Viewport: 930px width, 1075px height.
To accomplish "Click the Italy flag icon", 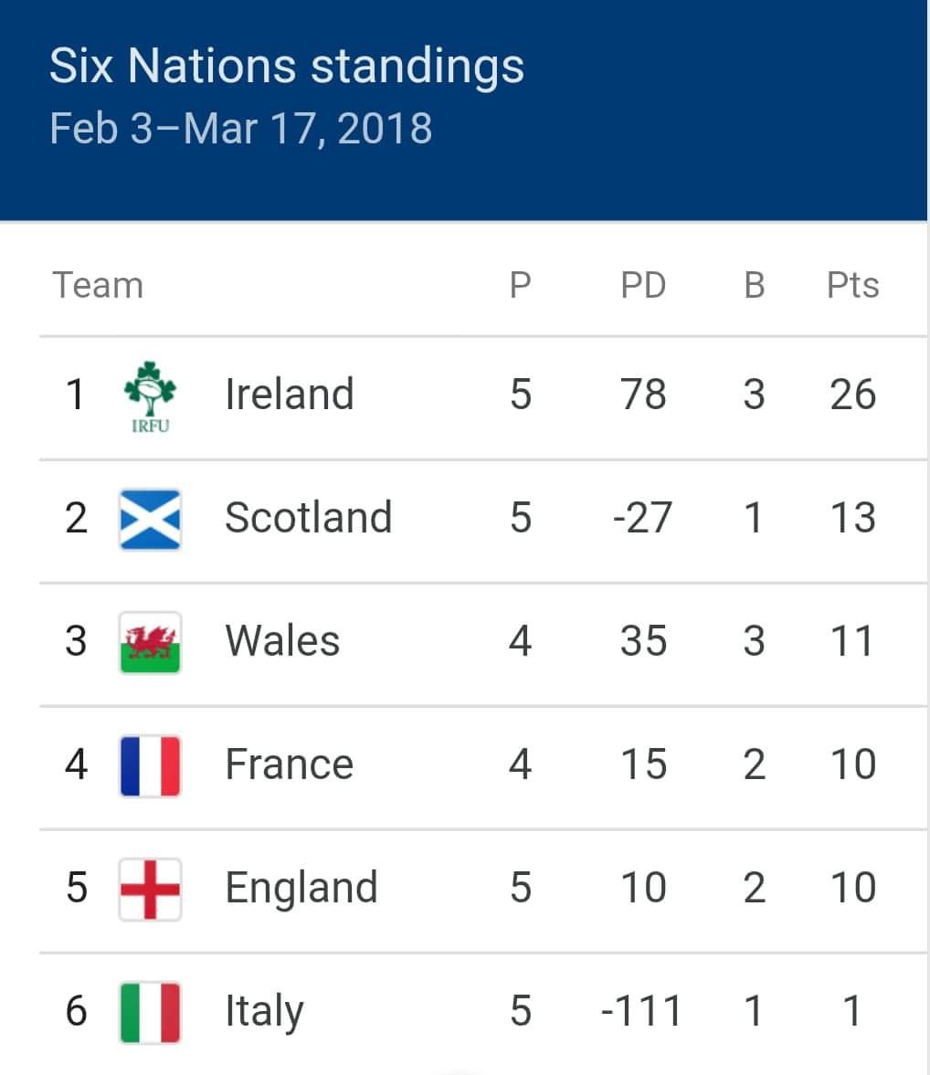I will 151,1012.
